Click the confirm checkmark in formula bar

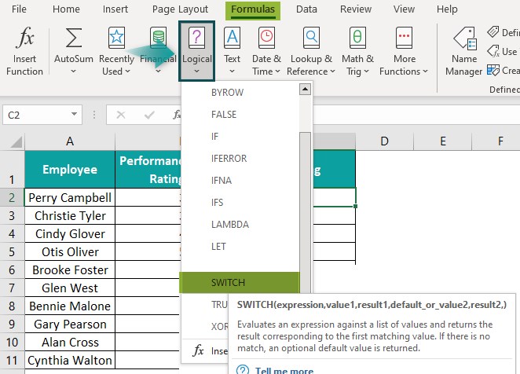click(149, 115)
